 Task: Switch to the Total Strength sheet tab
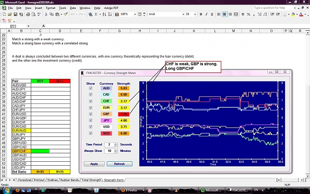91,180
